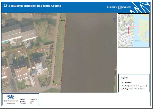Click the Gemeente Leeuwarden logo in header
The height and width of the screenshot is (109, 153).
tap(116, 7)
